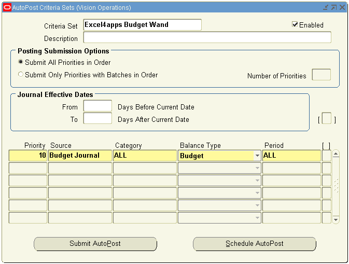Viewport: 349px width, 264px height.
Task: Close the AutoPost Criteria Sets window
Action: [x=342, y=7]
